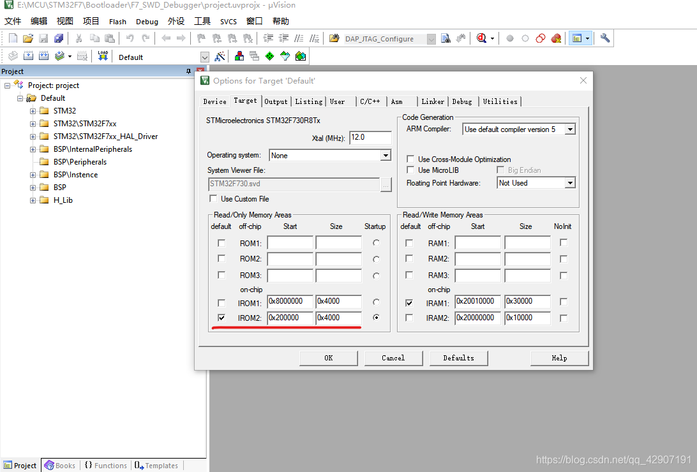Switch to the Output tab
This screenshot has width=697, height=472.
pyautogui.click(x=276, y=101)
